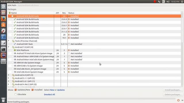Click the scroll down arrow of packages list
The height and width of the screenshot is (103, 184).
click(182, 86)
